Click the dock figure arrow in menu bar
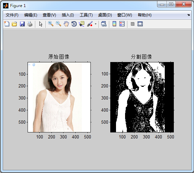This screenshot has width=194, height=173. point(188,15)
